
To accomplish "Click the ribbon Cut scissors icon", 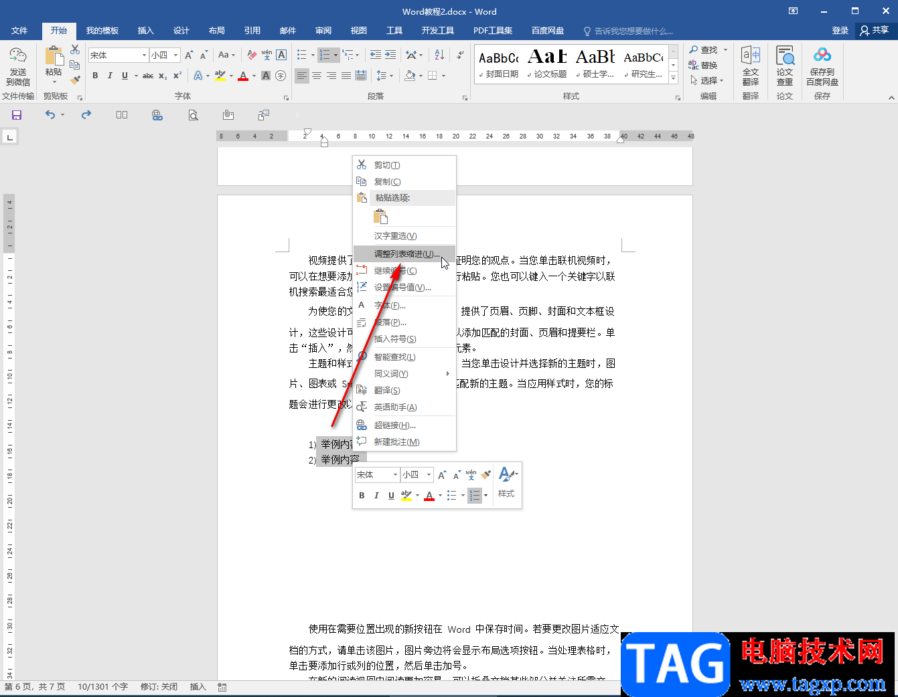I will coord(75,50).
